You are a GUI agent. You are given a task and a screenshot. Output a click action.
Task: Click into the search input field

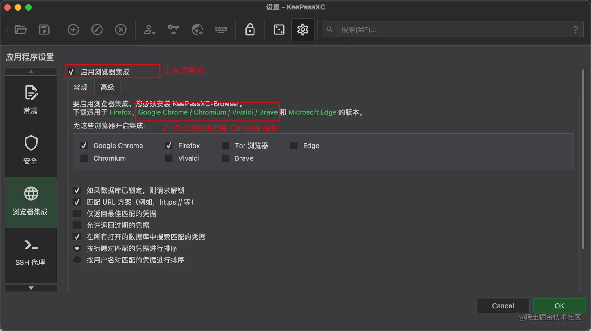point(453,30)
